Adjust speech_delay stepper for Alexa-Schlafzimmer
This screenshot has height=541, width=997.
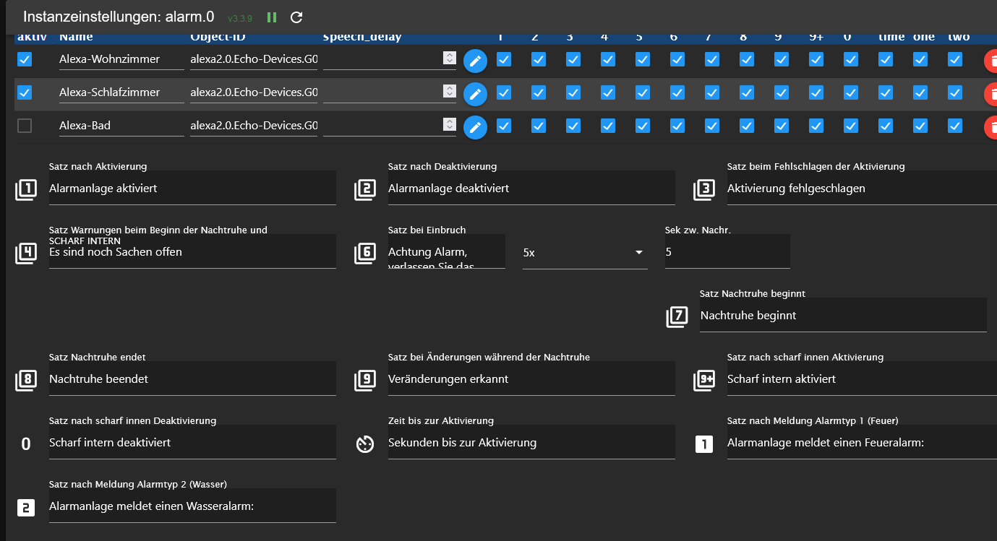click(x=450, y=91)
